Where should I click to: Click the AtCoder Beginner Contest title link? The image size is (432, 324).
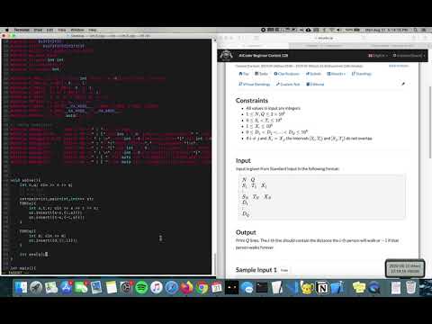tap(264, 56)
